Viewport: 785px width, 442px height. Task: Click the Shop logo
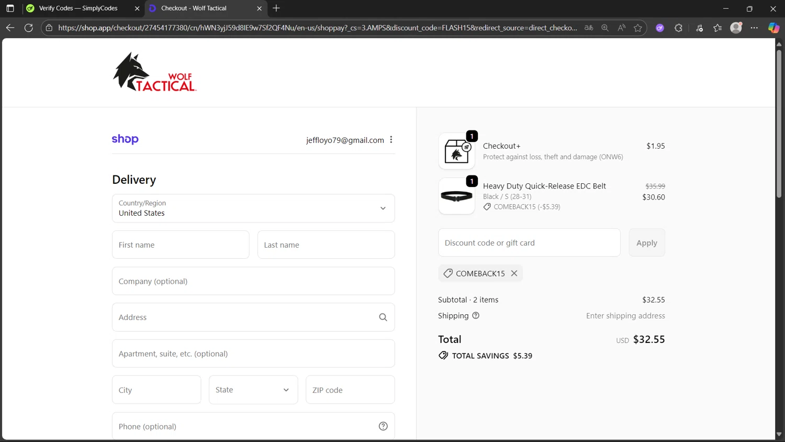125,139
